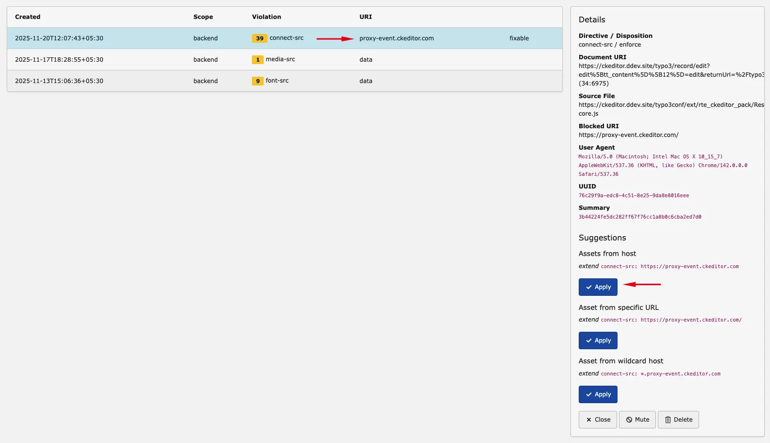This screenshot has height=443, width=770.
Task: Click the Created column header
Action: point(28,17)
